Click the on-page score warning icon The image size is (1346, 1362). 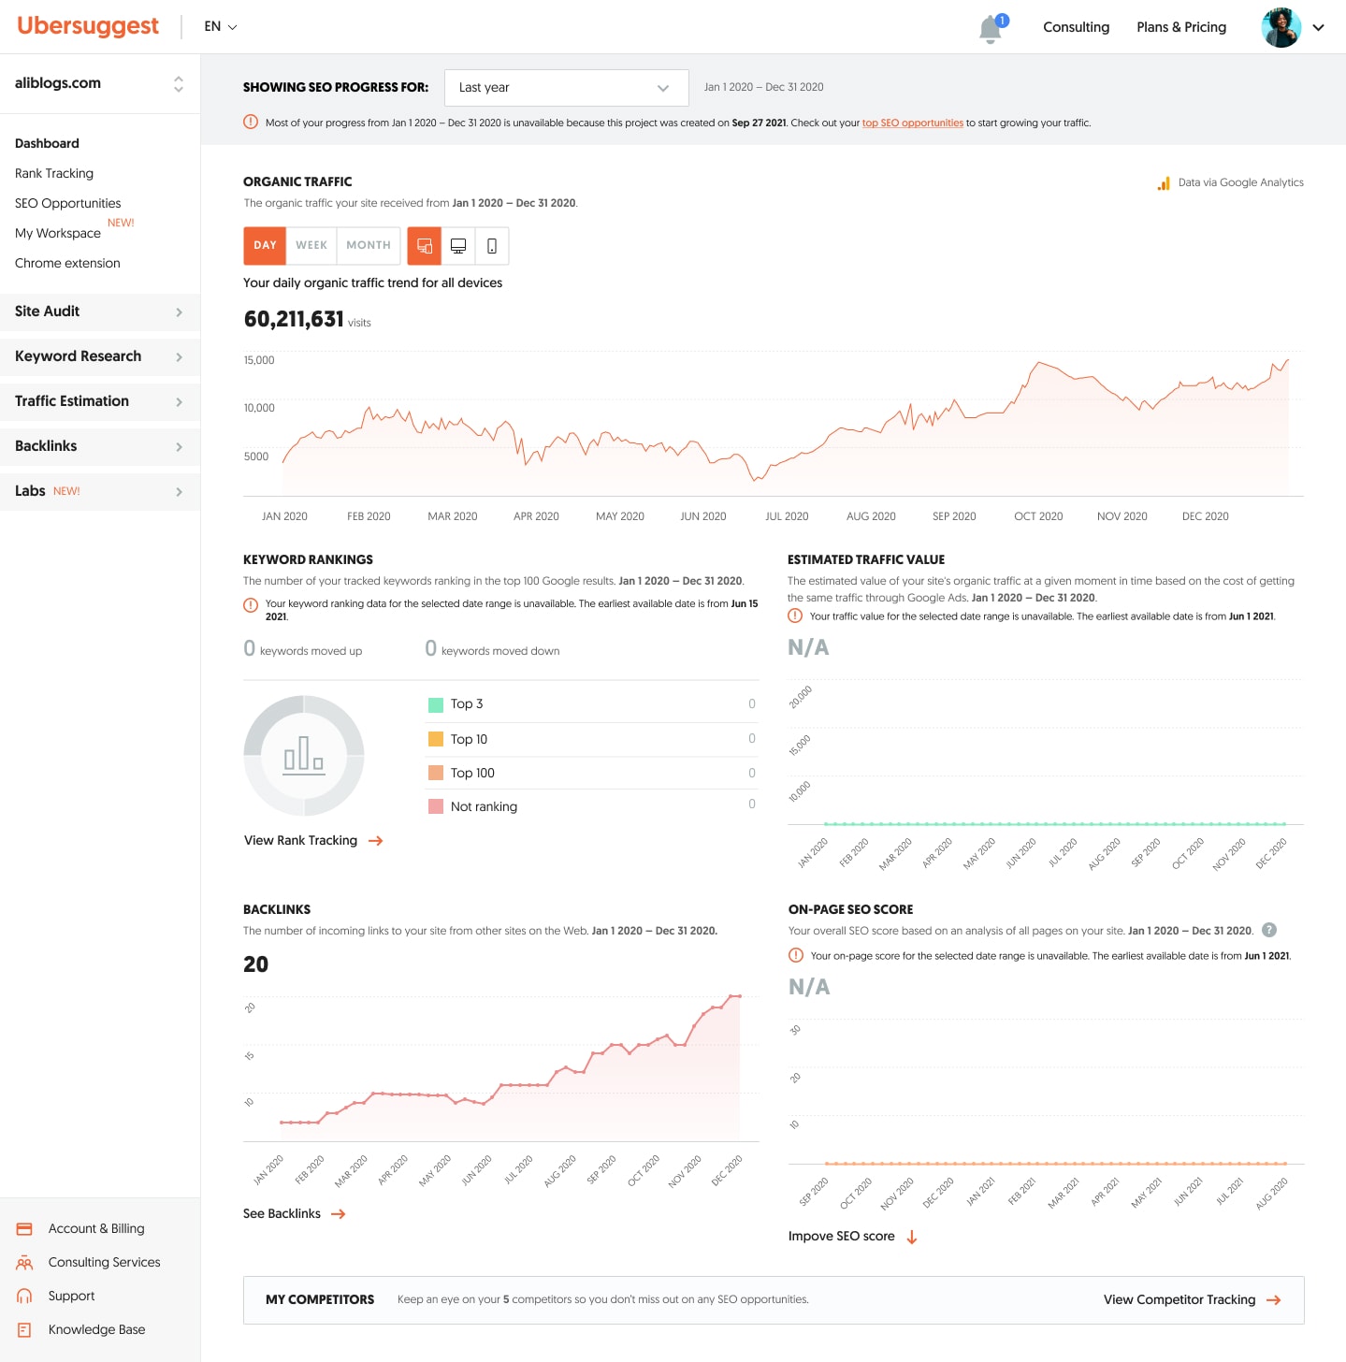[x=796, y=955]
